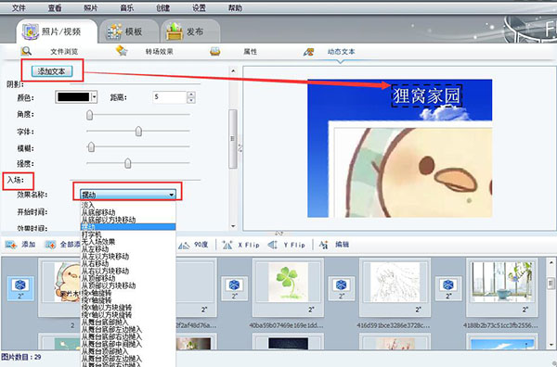
Task: Click thumbnail strip scrollbar down arrow
Action: (x=551, y=344)
